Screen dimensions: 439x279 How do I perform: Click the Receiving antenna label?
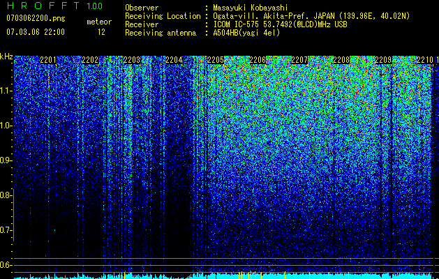click(x=161, y=33)
